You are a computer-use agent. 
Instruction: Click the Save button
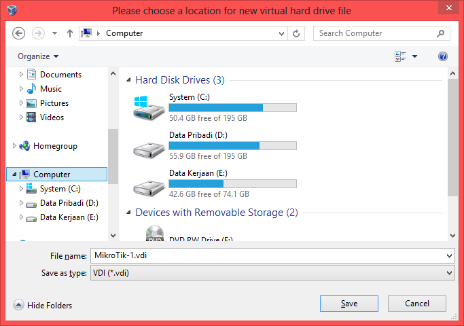pos(349,304)
